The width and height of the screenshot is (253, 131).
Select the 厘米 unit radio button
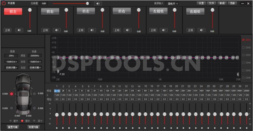tap(10, 121)
